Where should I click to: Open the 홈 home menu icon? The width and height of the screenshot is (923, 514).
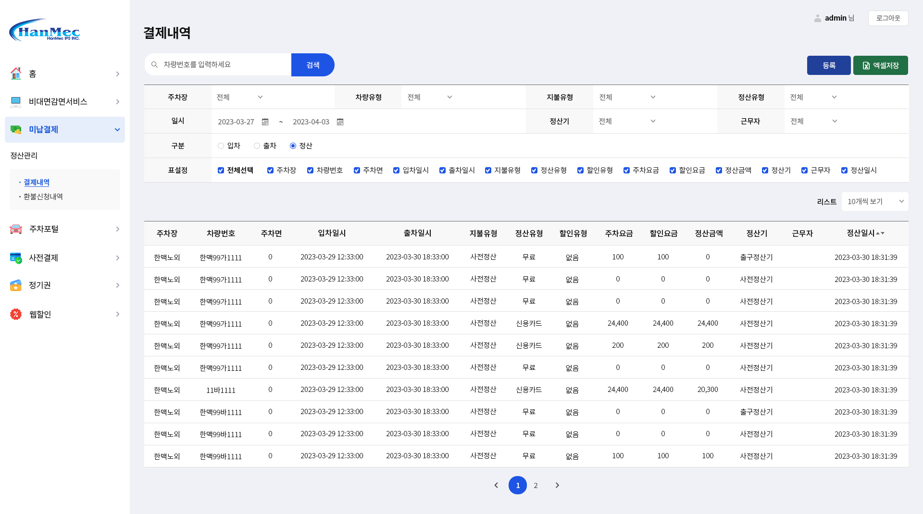pos(16,73)
